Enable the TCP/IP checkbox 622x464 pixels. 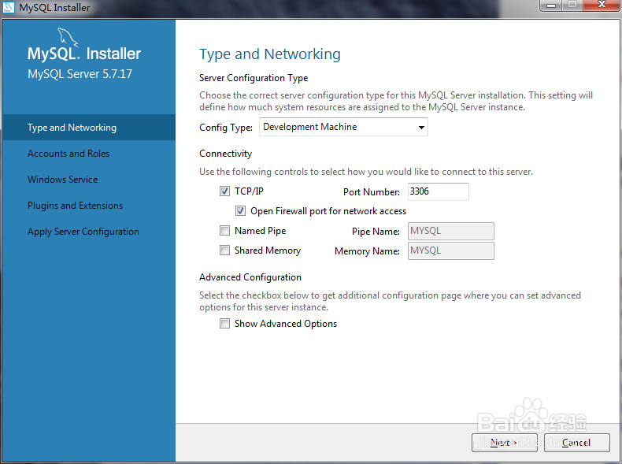tap(224, 191)
